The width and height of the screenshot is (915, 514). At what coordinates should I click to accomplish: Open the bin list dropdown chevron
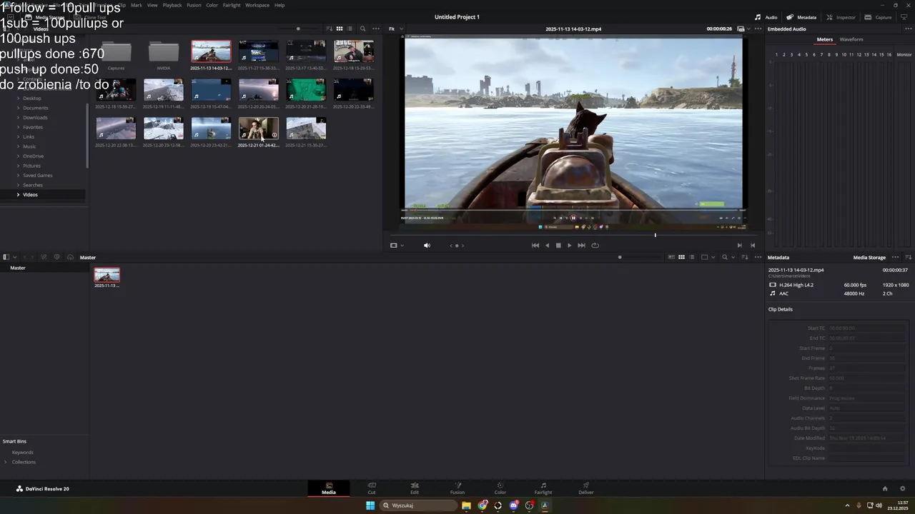tap(15, 257)
